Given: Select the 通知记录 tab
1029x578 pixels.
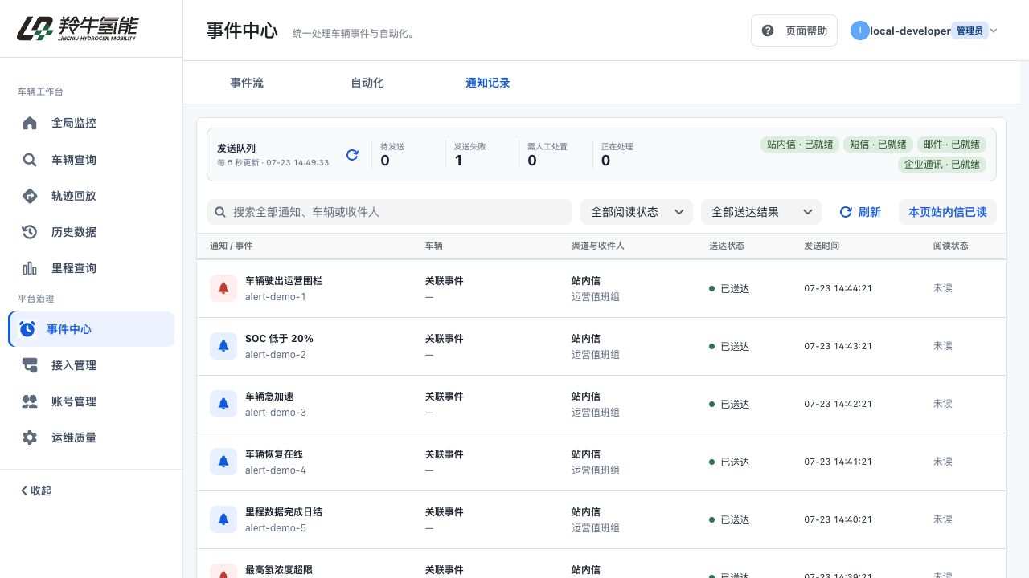Looking at the screenshot, I should 488,83.
